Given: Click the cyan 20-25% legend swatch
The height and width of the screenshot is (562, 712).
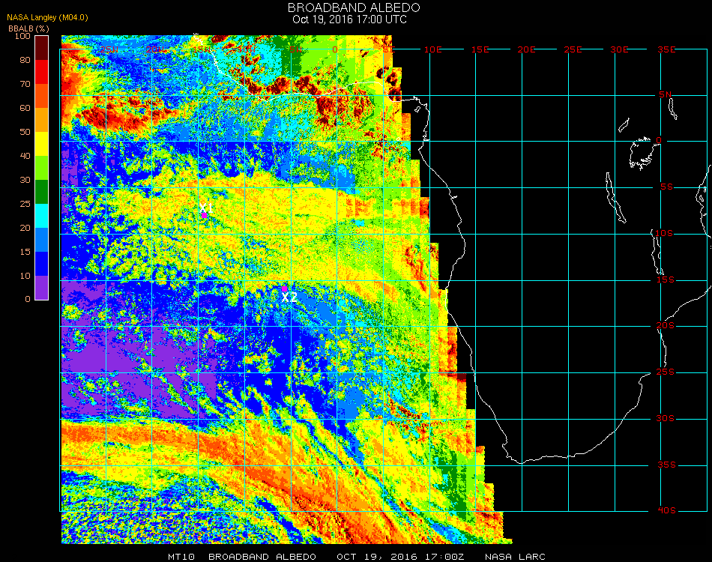Looking at the screenshot, I should coord(42,216).
